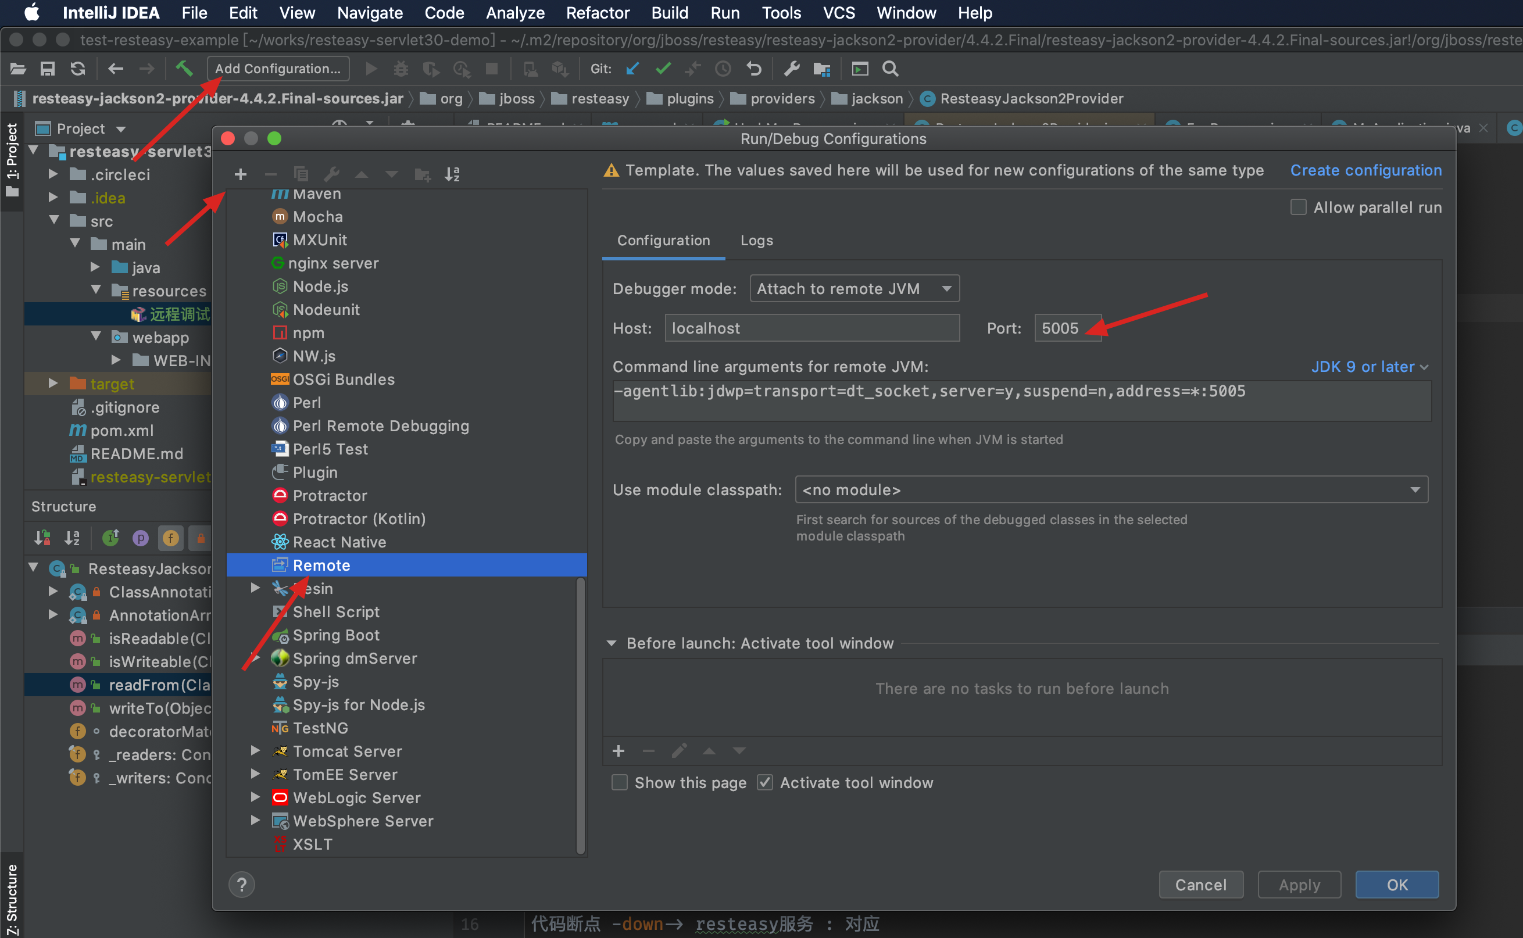Enable the Allow parallel run checkbox
Image resolution: width=1523 pixels, height=938 pixels.
1298,207
